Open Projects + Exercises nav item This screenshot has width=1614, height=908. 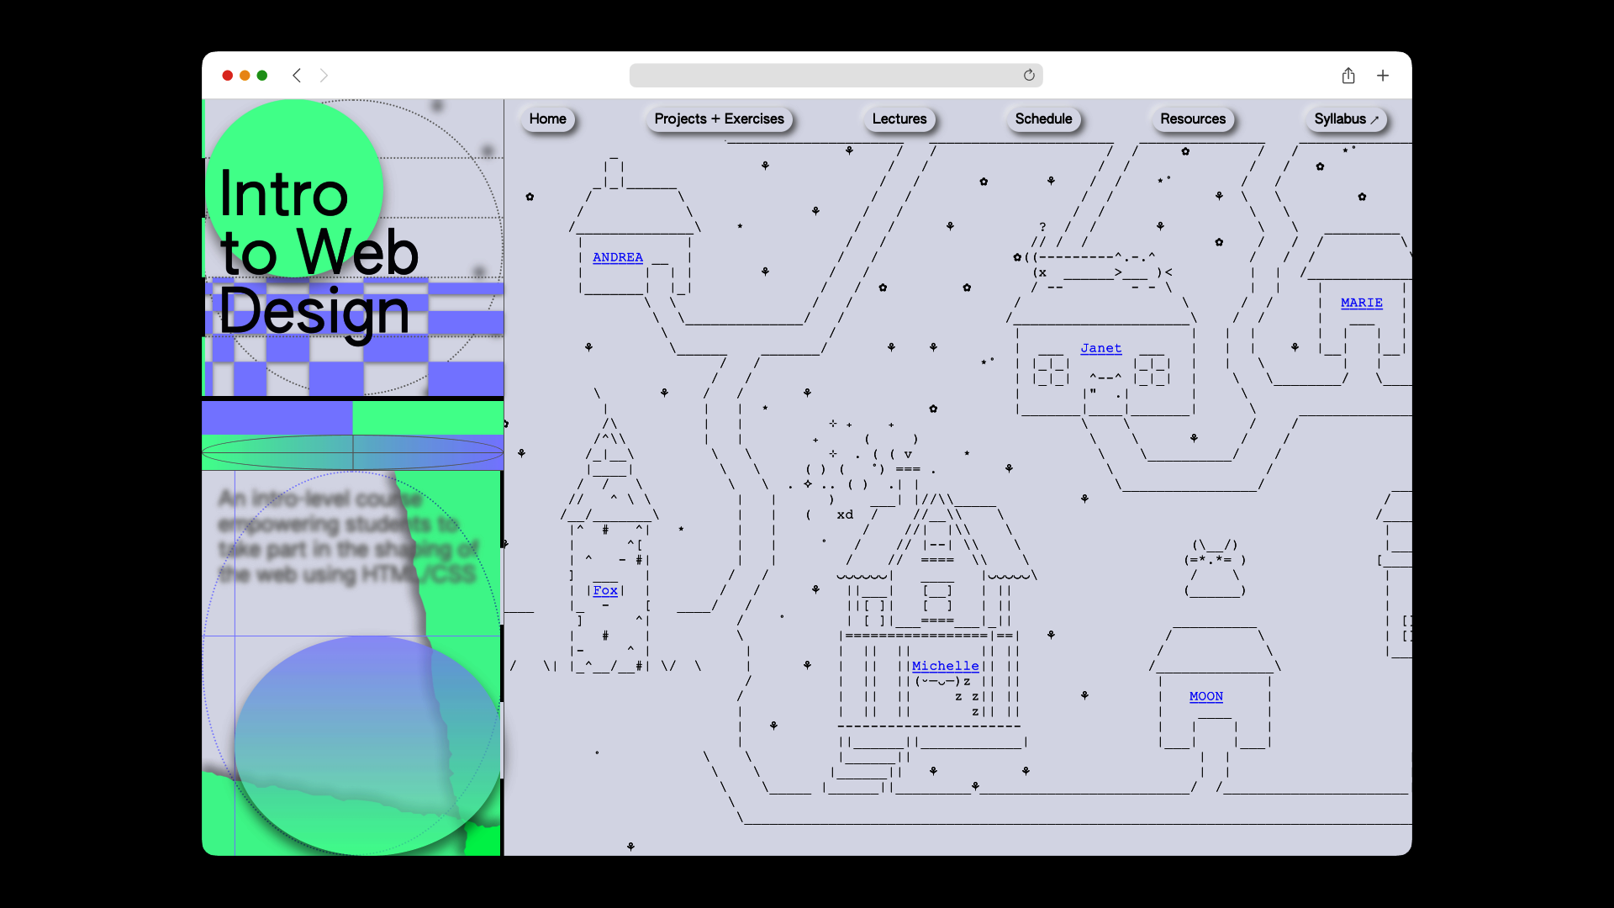pyautogui.click(x=719, y=119)
